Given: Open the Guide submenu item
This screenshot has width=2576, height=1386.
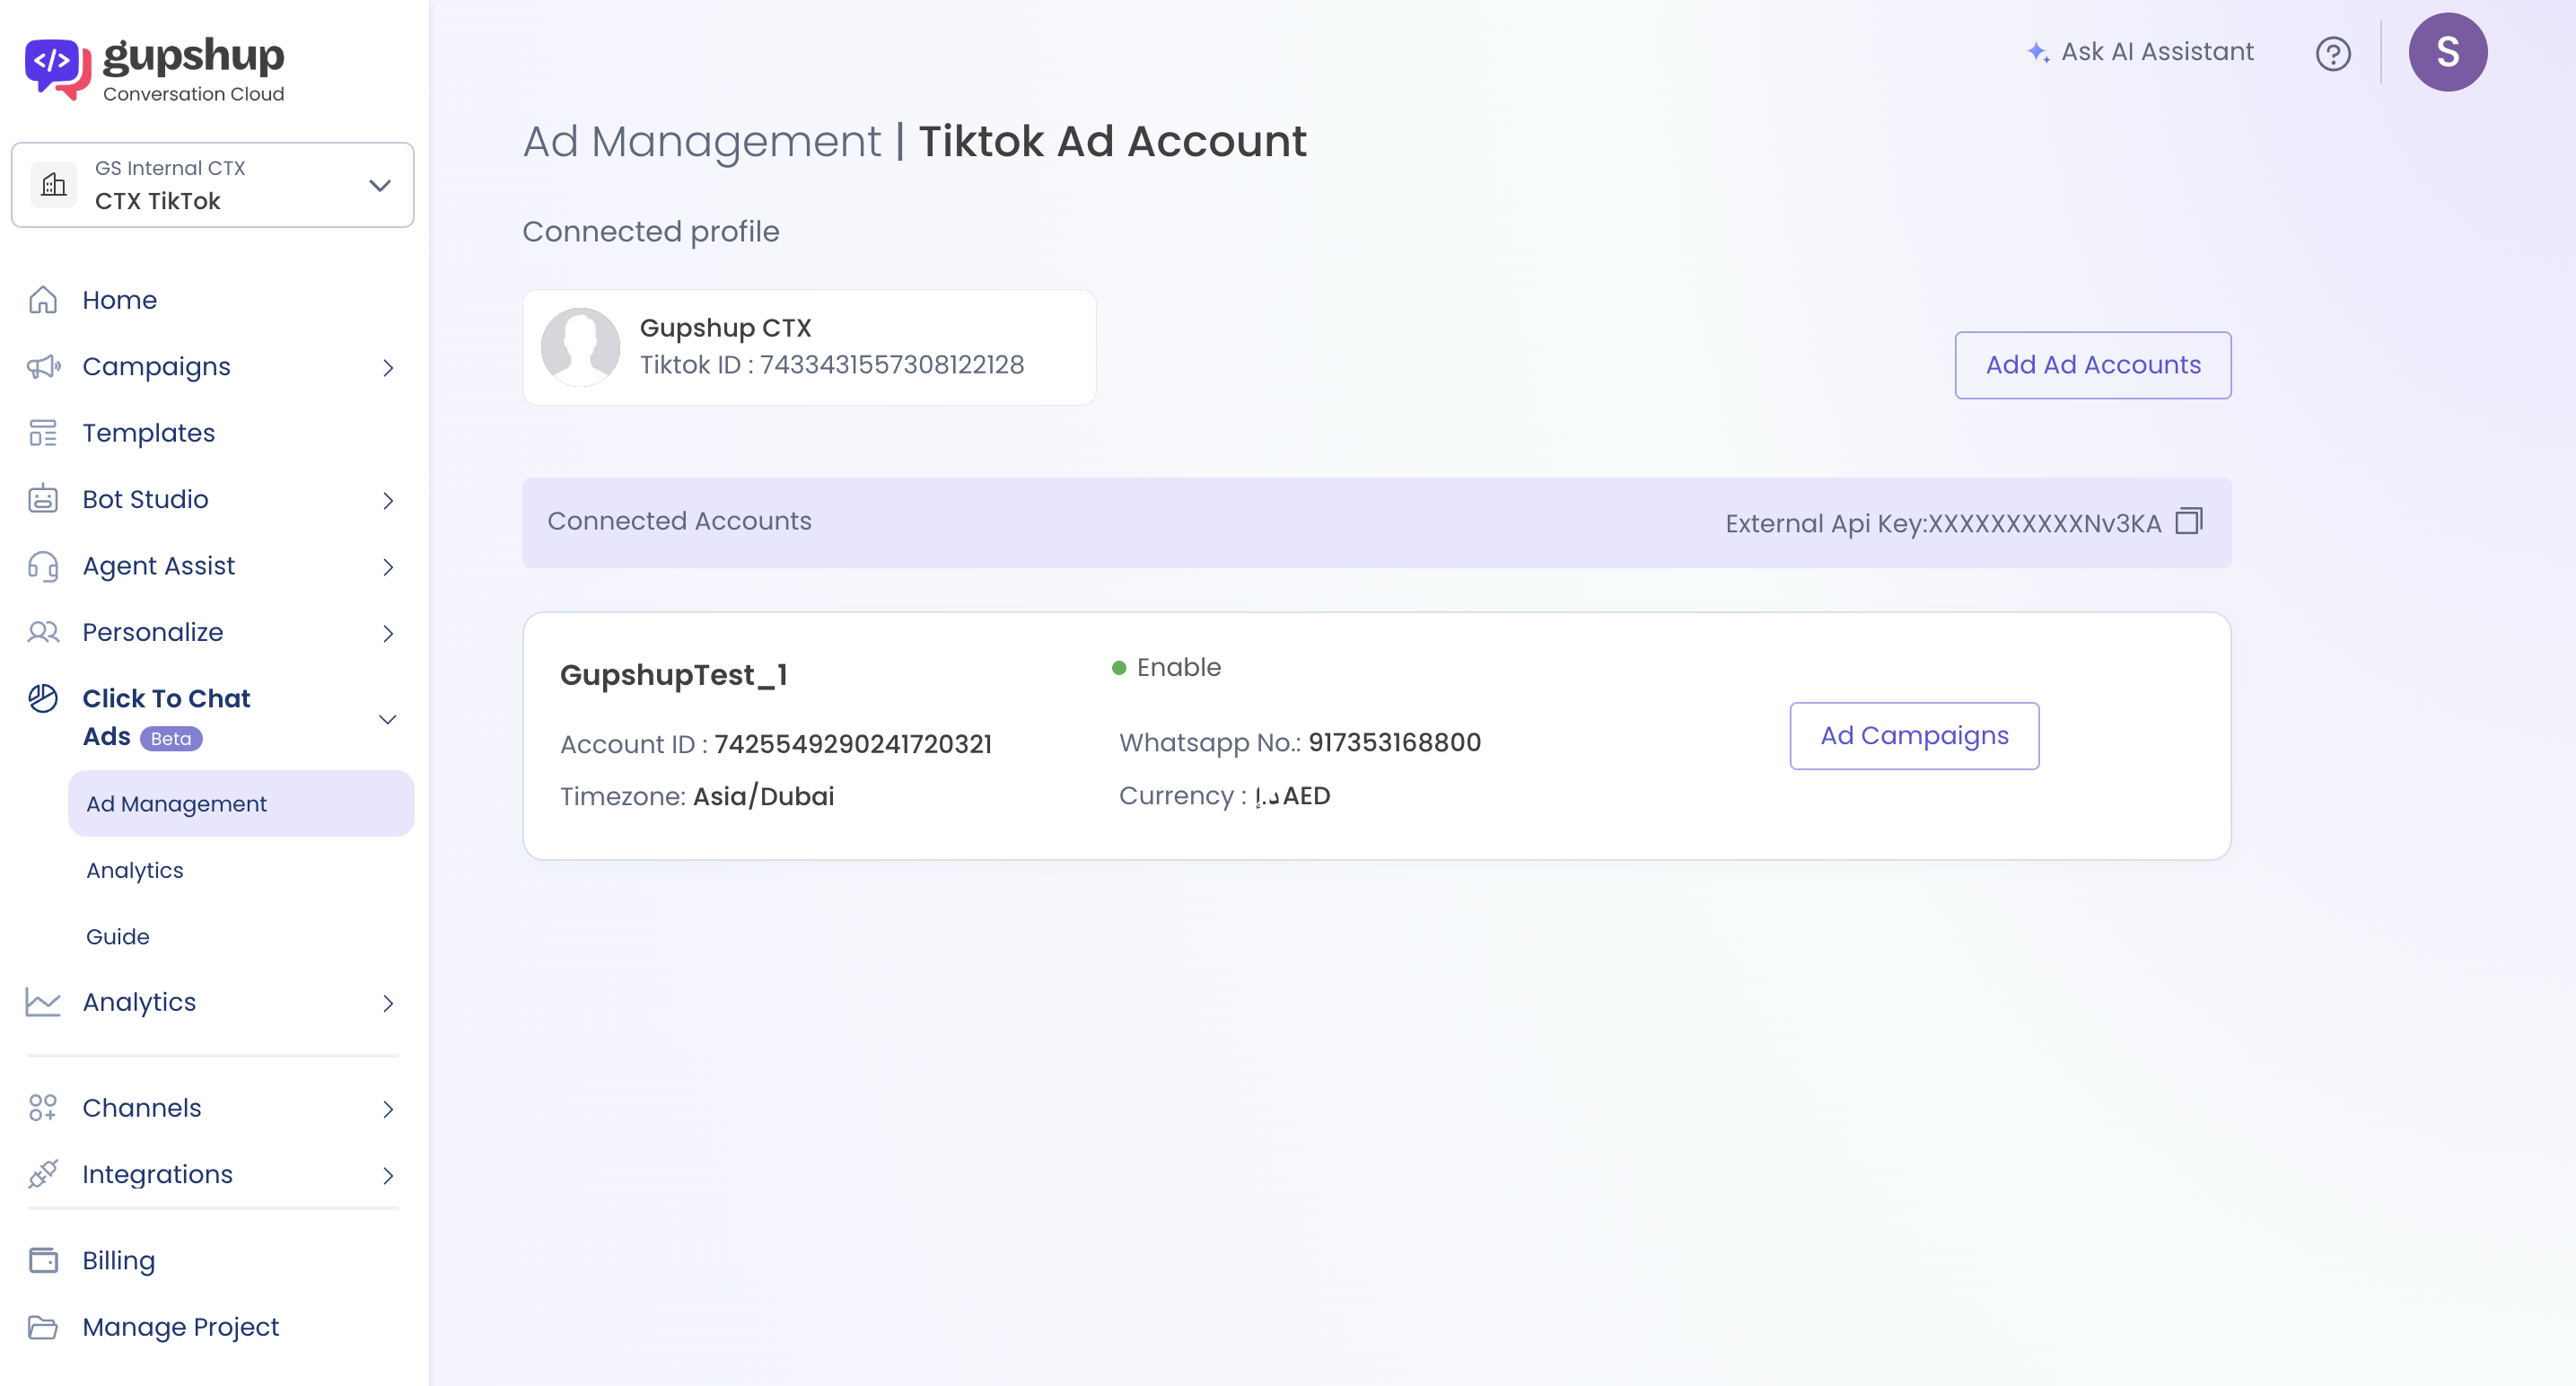Looking at the screenshot, I should pyautogui.click(x=118, y=937).
